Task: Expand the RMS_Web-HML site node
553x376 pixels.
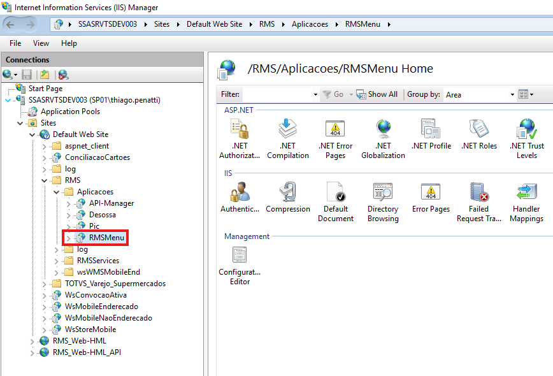Action: [x=32, y=342]
